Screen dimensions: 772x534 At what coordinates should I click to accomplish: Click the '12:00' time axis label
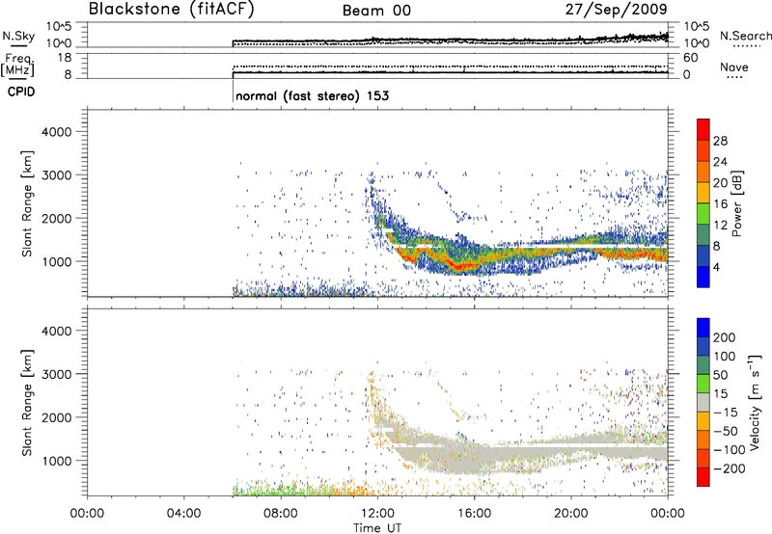coord(377,514)
